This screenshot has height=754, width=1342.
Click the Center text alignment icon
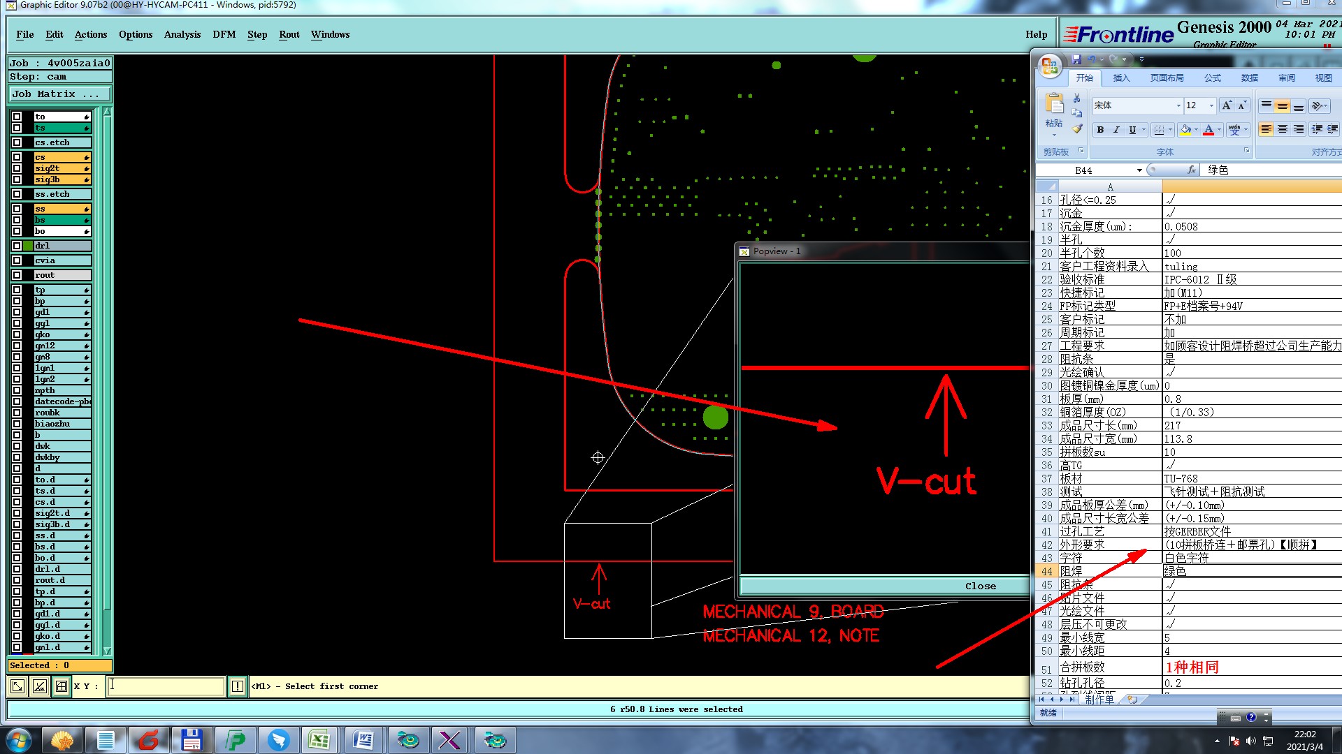1282,130
